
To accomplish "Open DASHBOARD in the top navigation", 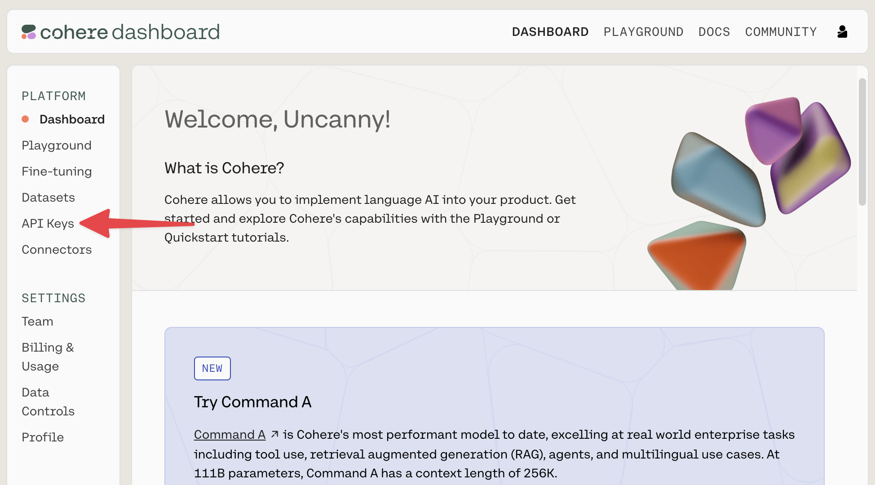I will (550, 32).
